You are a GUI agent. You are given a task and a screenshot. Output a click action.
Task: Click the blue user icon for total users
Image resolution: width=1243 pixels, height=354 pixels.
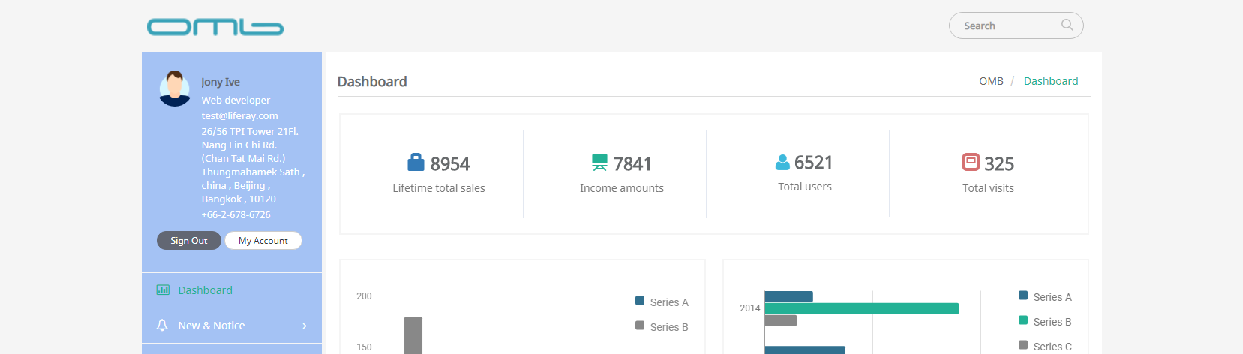click(x=782, y=162)
